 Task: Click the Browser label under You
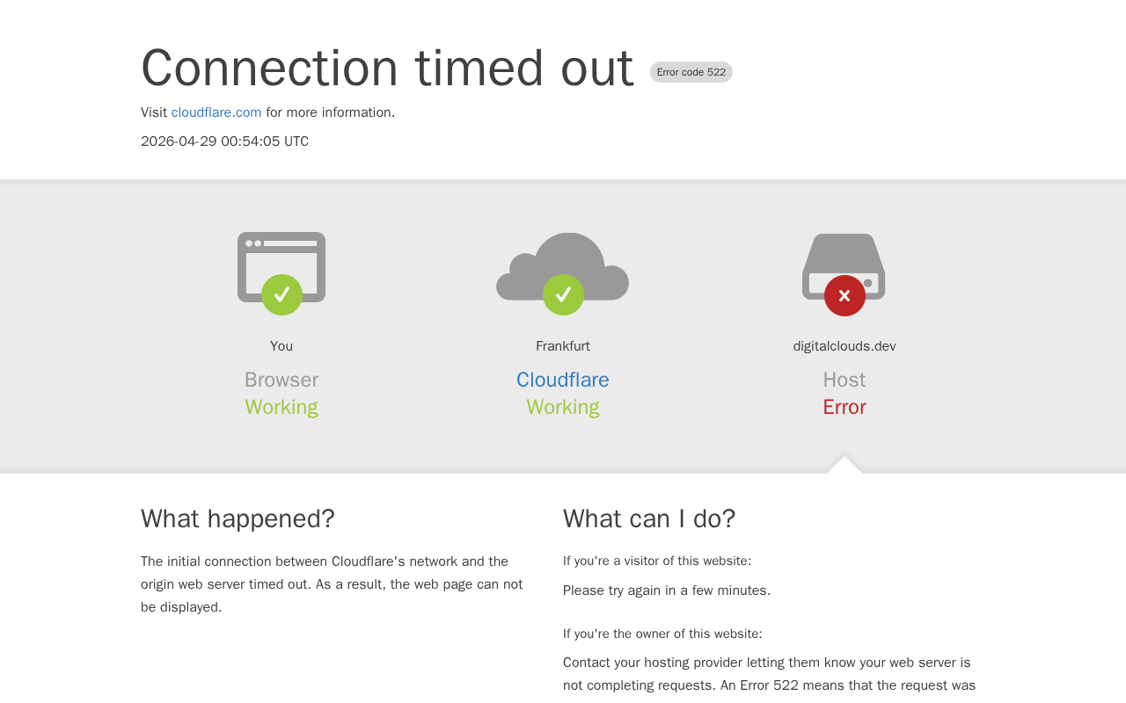(281, 380)
